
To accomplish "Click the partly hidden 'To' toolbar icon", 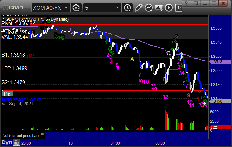I will 178,8.
